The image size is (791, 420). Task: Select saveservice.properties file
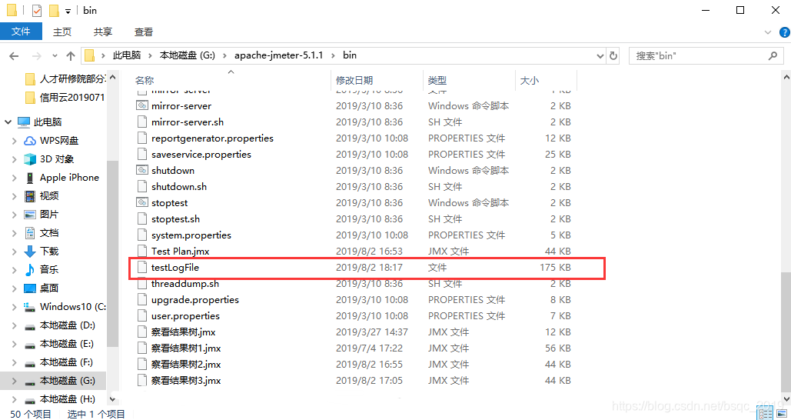pos(201,154)
